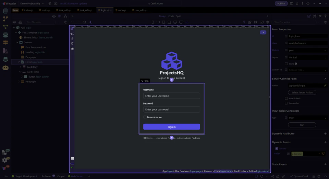Click the Enter your username field
The width and height of the screenshot is (329, 179).
172,96
